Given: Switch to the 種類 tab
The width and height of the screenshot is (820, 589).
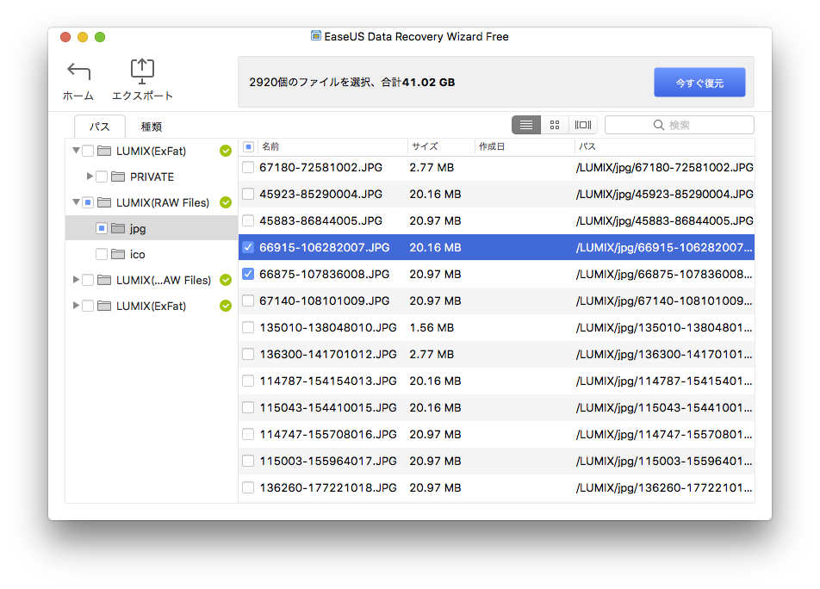Looking at the screenshot, I should (x=152, y=127).
